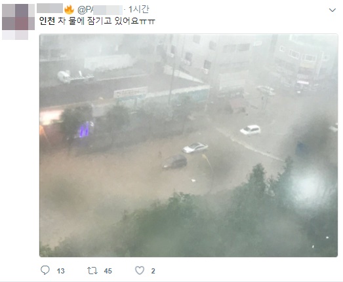343x282 pixels.
Task: Click the silver sedan in the flooded road
Action: click(195, 148)
